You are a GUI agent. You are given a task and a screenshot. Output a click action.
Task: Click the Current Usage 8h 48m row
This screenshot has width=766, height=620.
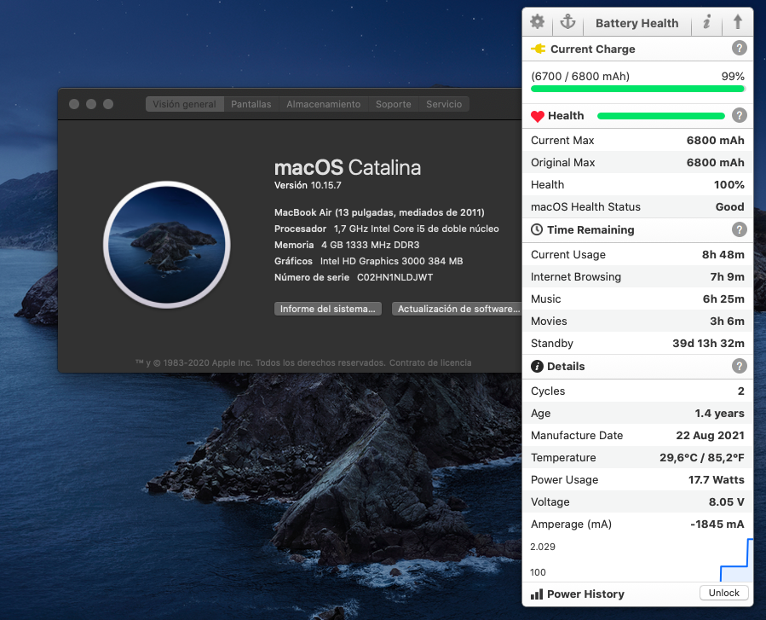coord(637,254)
